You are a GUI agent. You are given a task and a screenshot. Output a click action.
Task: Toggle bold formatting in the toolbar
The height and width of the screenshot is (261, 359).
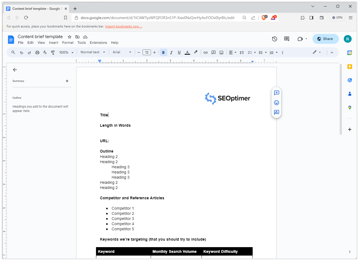click(x=163, y=52)
